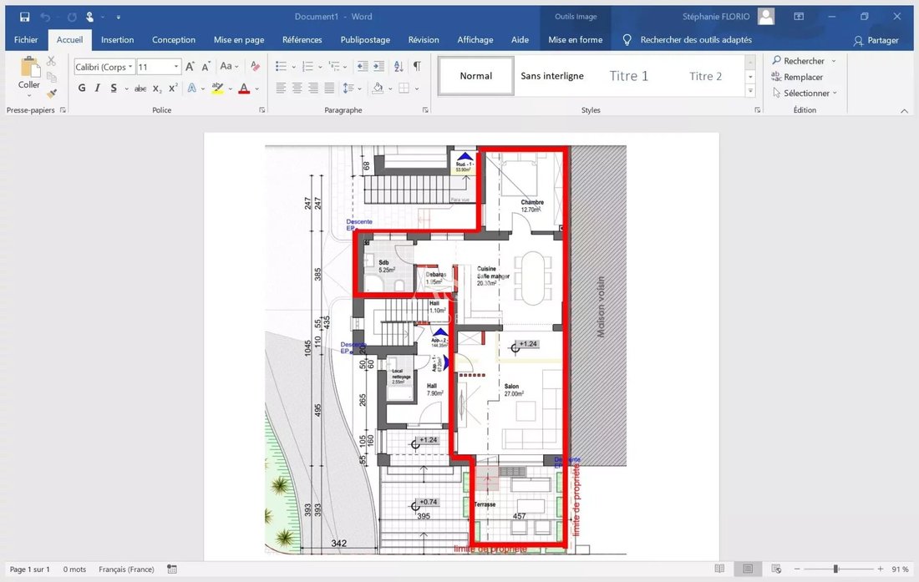Toggle italic formatting
This screenshot has height=582, width=919.
[98, 89]
